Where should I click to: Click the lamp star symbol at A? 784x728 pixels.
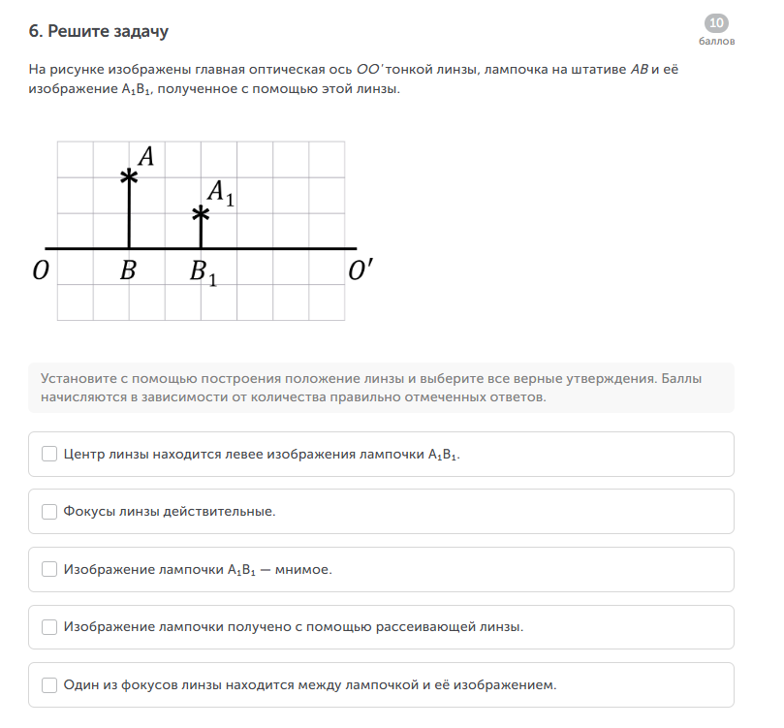click(x=128, y=176)
